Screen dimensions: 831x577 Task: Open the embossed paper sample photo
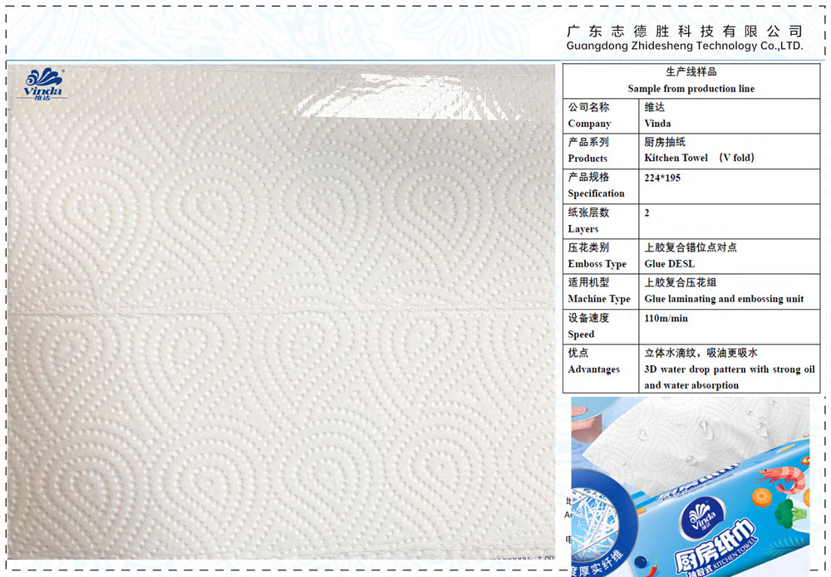[x=281, y=312]
